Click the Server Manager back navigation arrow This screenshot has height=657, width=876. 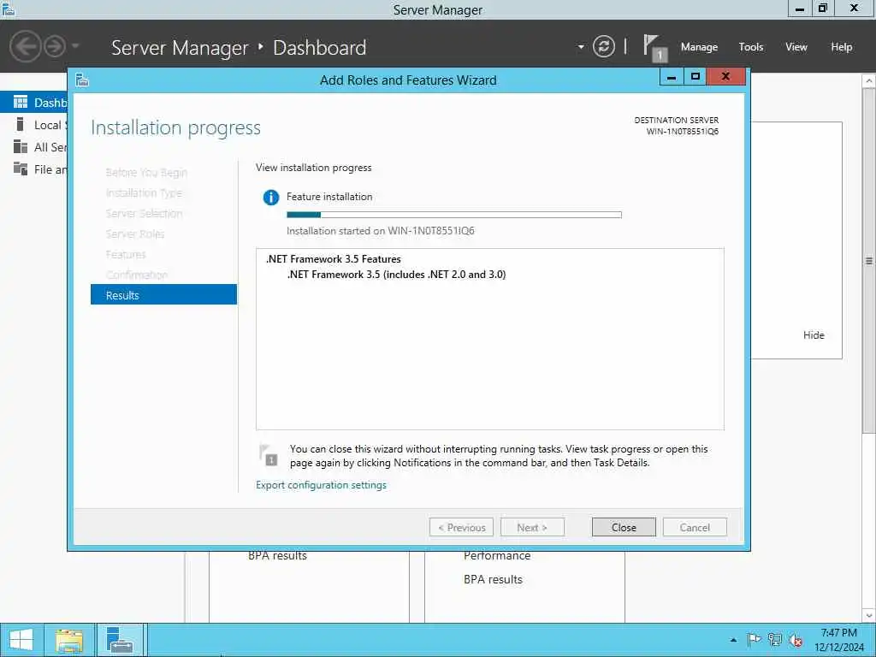[x=25, y=46]
